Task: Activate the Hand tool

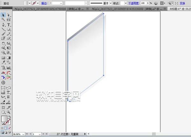Action: click(3, 112)
